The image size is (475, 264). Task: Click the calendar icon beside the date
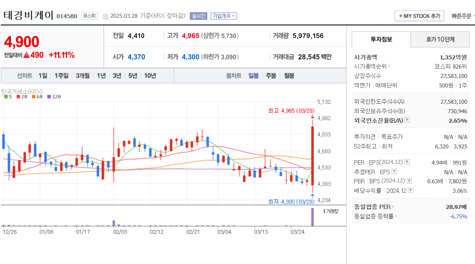(x=105, y=16)
